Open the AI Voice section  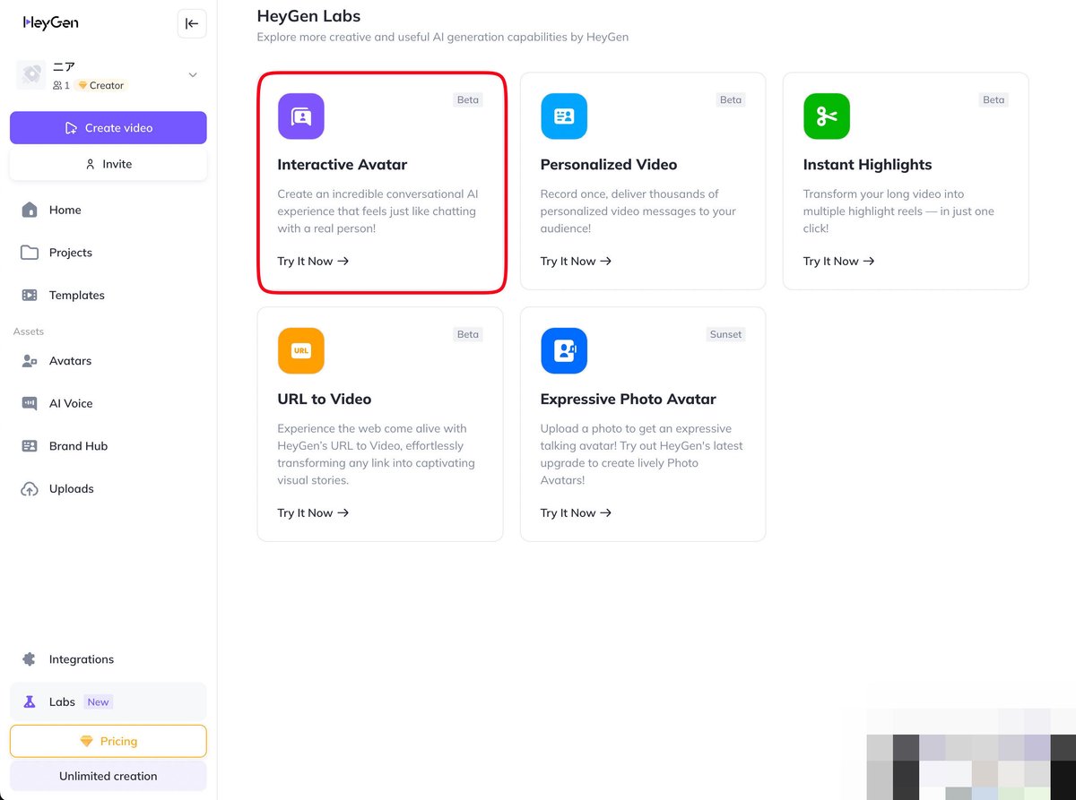69,403
